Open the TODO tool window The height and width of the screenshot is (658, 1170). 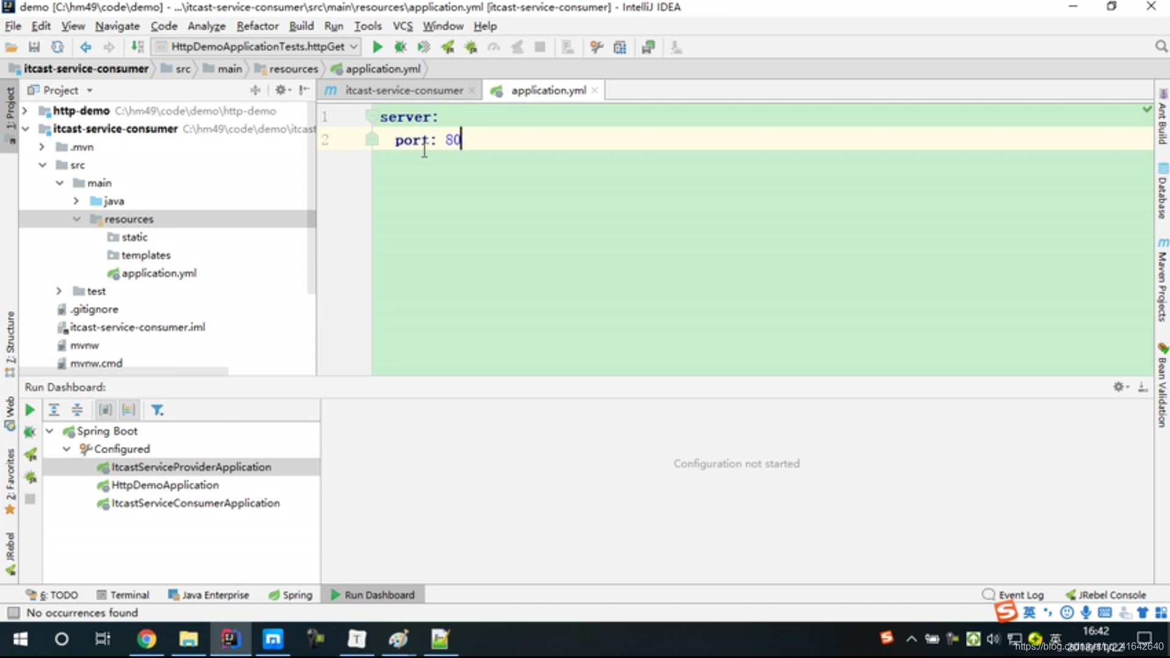click(52, 595)
